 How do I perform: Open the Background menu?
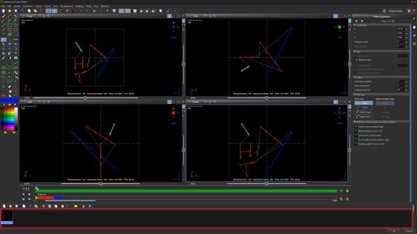click(x=66, y=6)
